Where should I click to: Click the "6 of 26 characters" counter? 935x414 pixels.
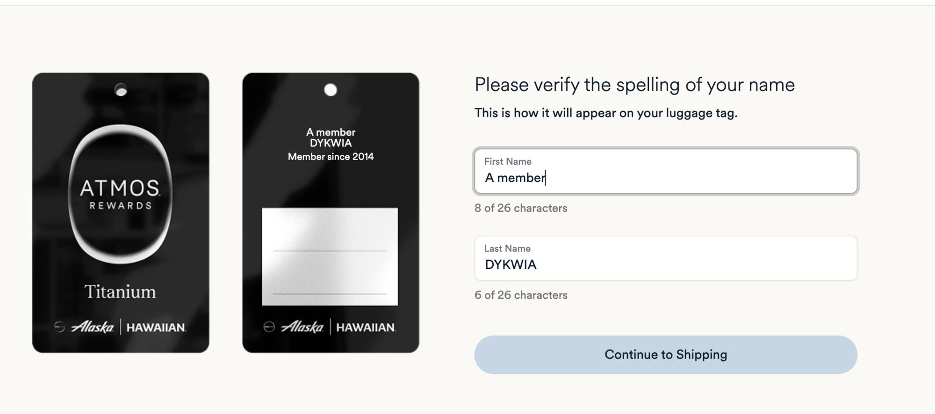[x=521, y=295]
